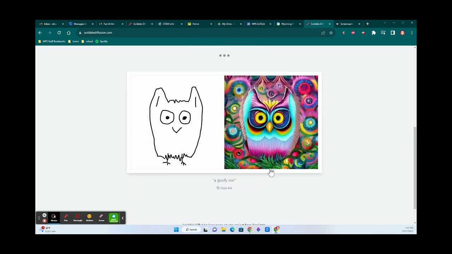Click the browser forward arrow
Viewport: 452px width, 254px height.
[49, 33]
